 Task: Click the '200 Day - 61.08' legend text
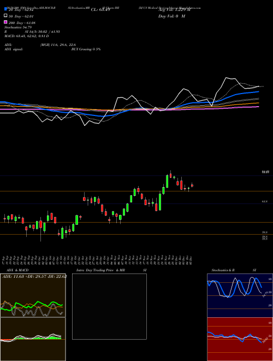22,23
